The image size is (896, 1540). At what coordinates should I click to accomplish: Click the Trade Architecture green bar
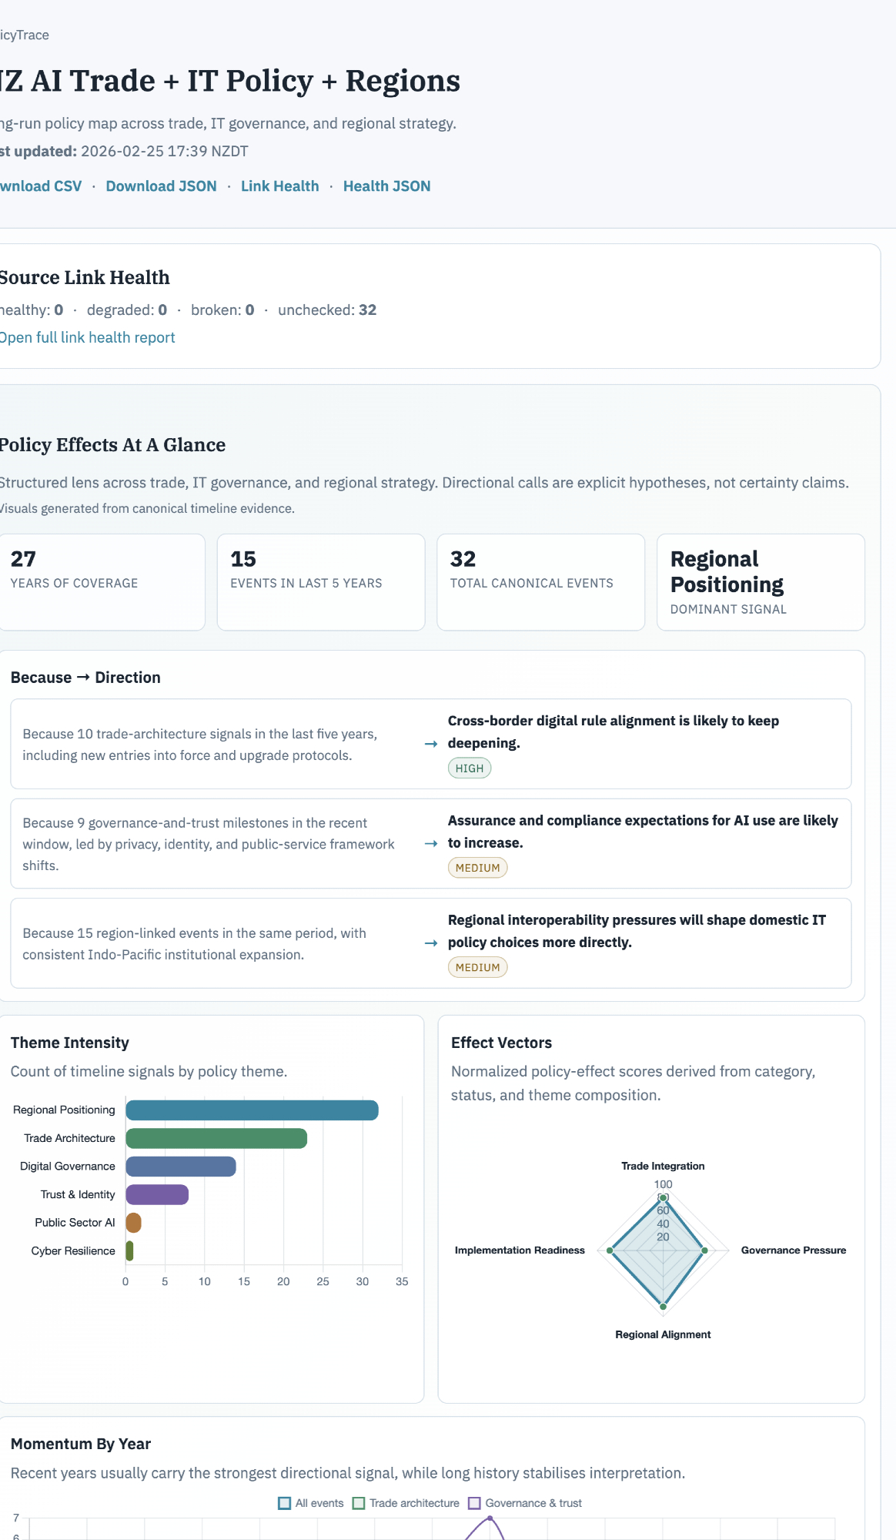(x=216, y=1138)
